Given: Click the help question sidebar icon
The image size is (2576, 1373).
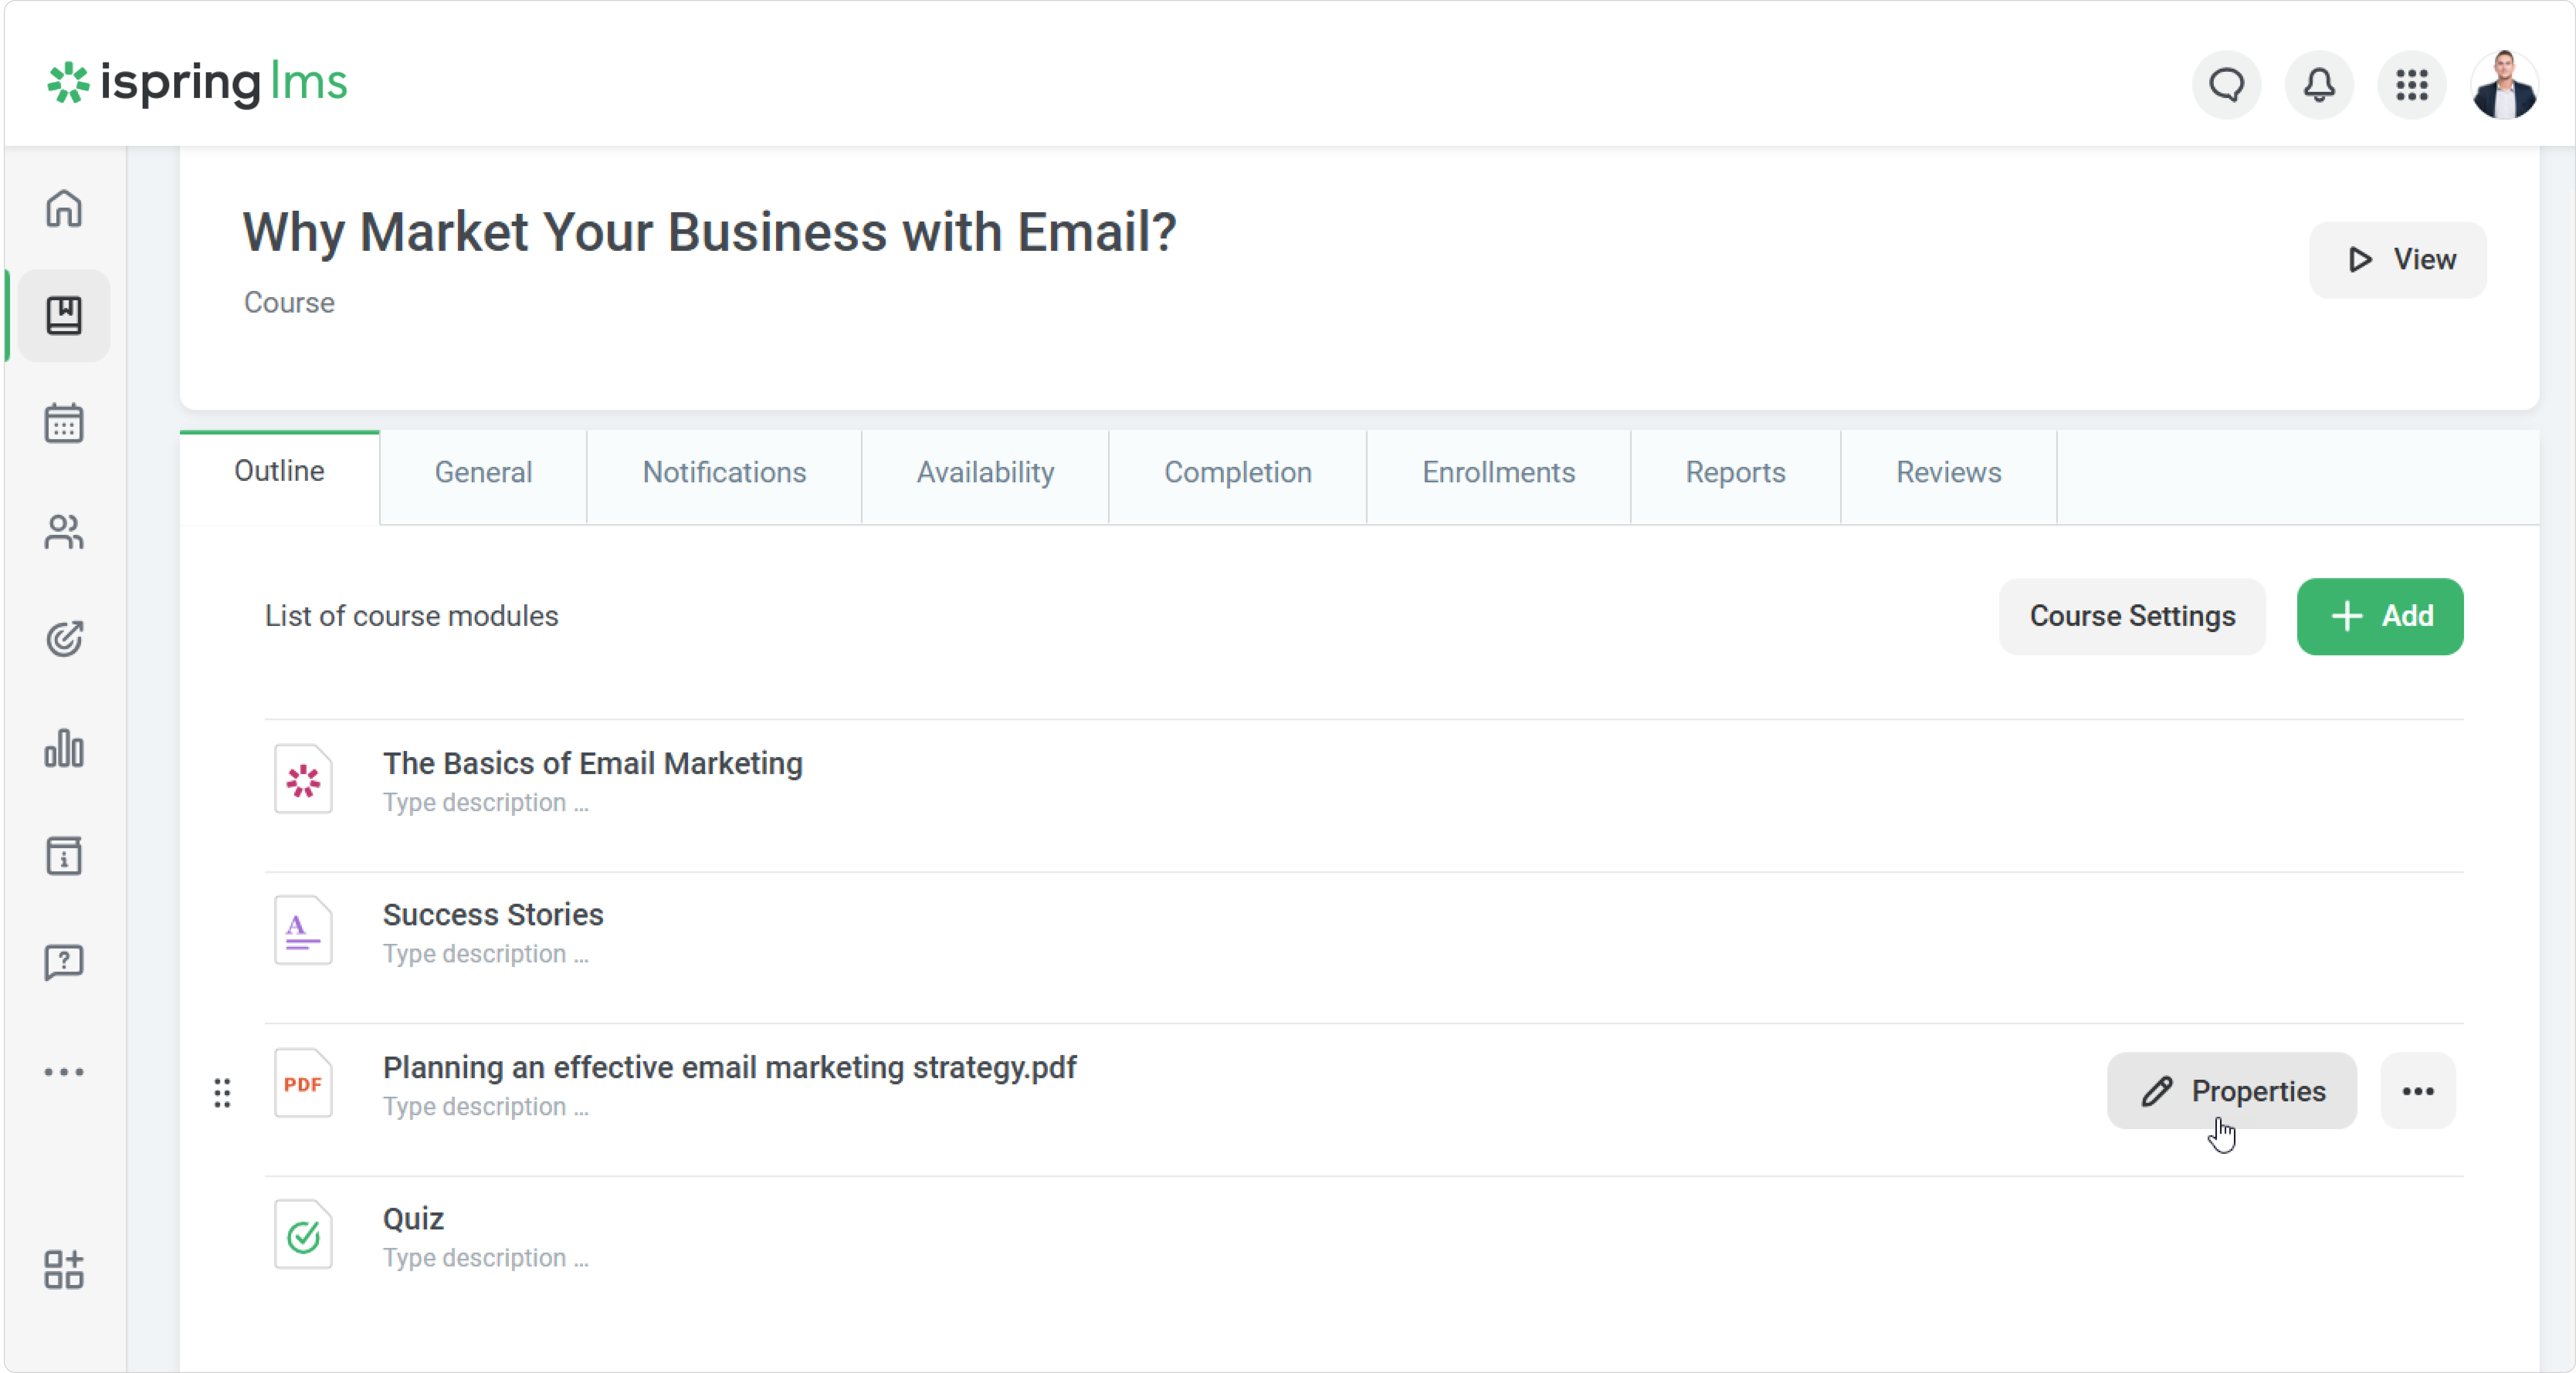Looking at the screenshot, I should click(x=64, y=962).
